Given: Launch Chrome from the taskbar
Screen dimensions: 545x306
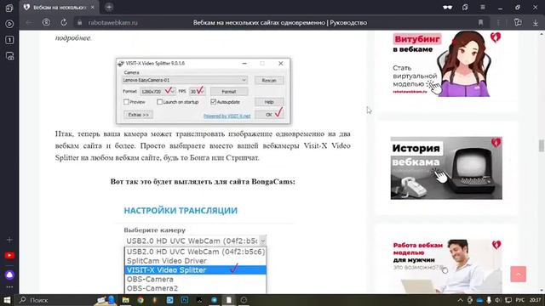Looking at the screenshot, I should [x=141, y=300].
